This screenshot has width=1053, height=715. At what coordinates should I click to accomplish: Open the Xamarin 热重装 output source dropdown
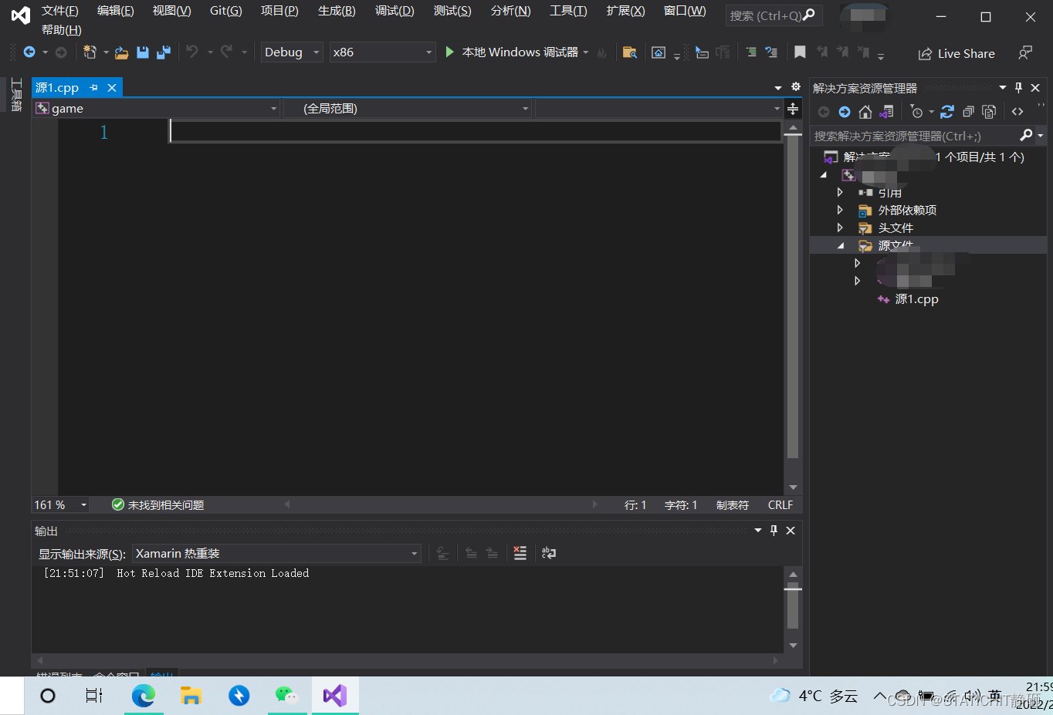click(276, 553)
